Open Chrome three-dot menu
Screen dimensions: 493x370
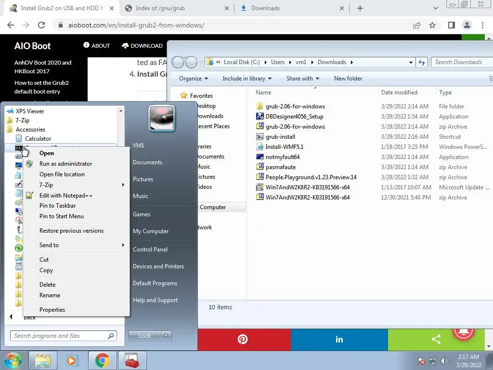(482, 25)
